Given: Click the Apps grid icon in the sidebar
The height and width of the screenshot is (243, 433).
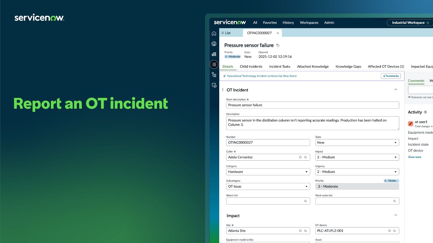Looking at the screenshot, I should click(214, 54).
